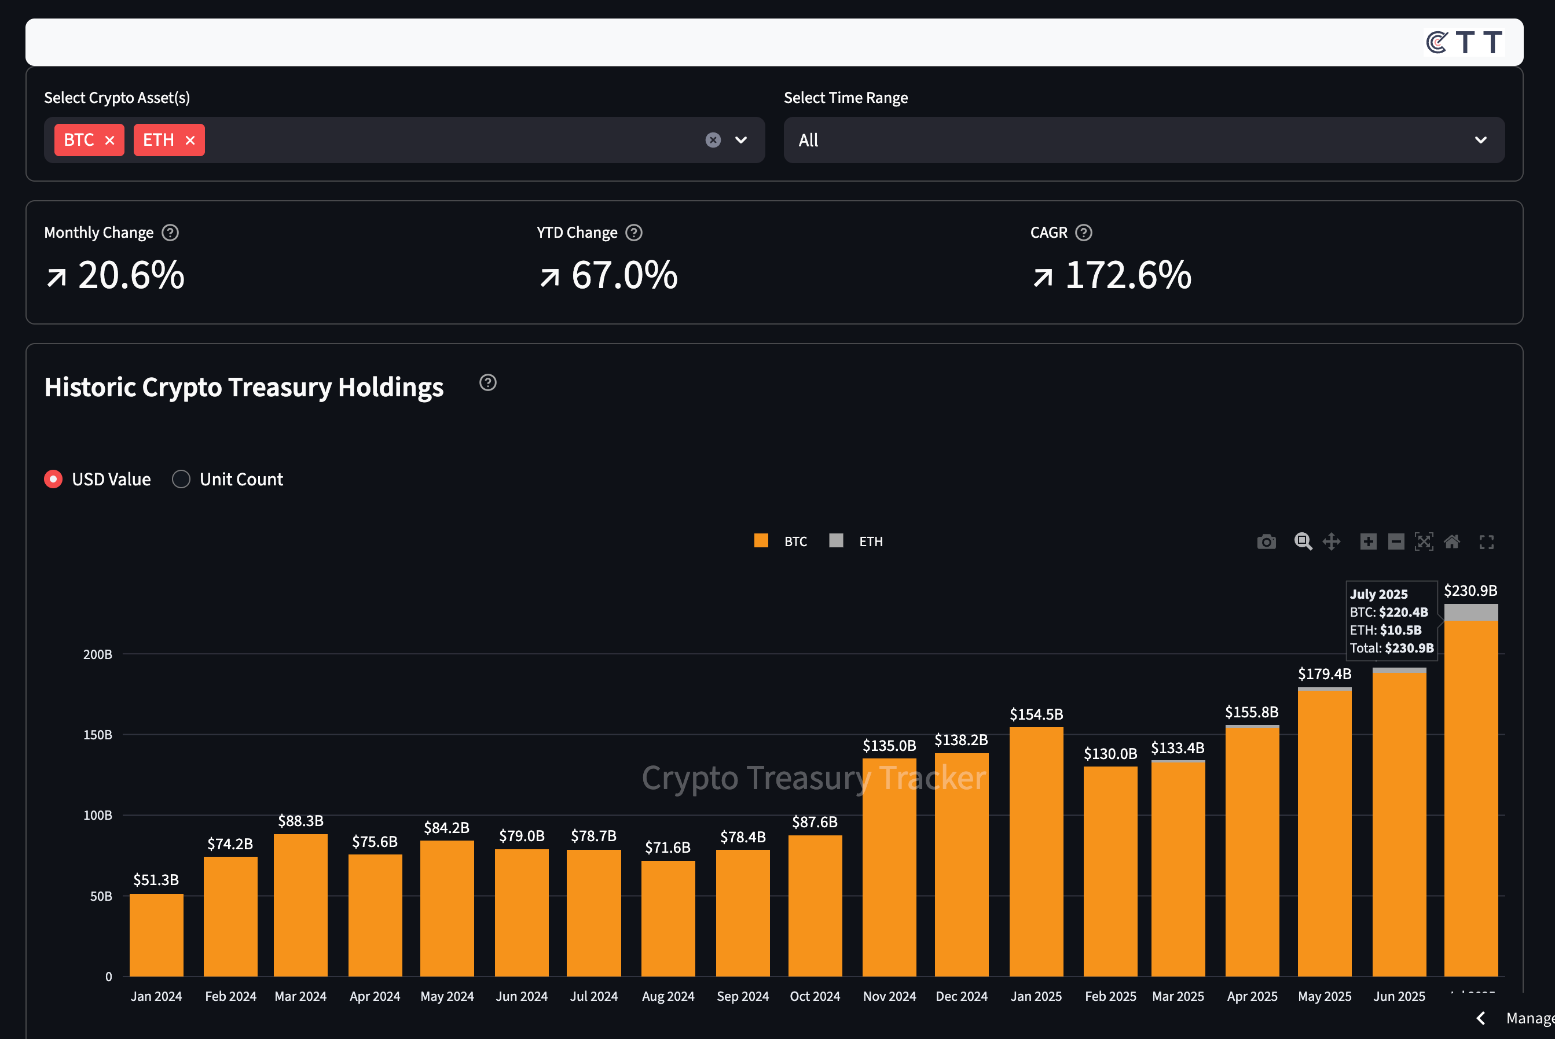Select the box zoom tool
The height and width of the screenshot is (1039, 1555).
1303,542
